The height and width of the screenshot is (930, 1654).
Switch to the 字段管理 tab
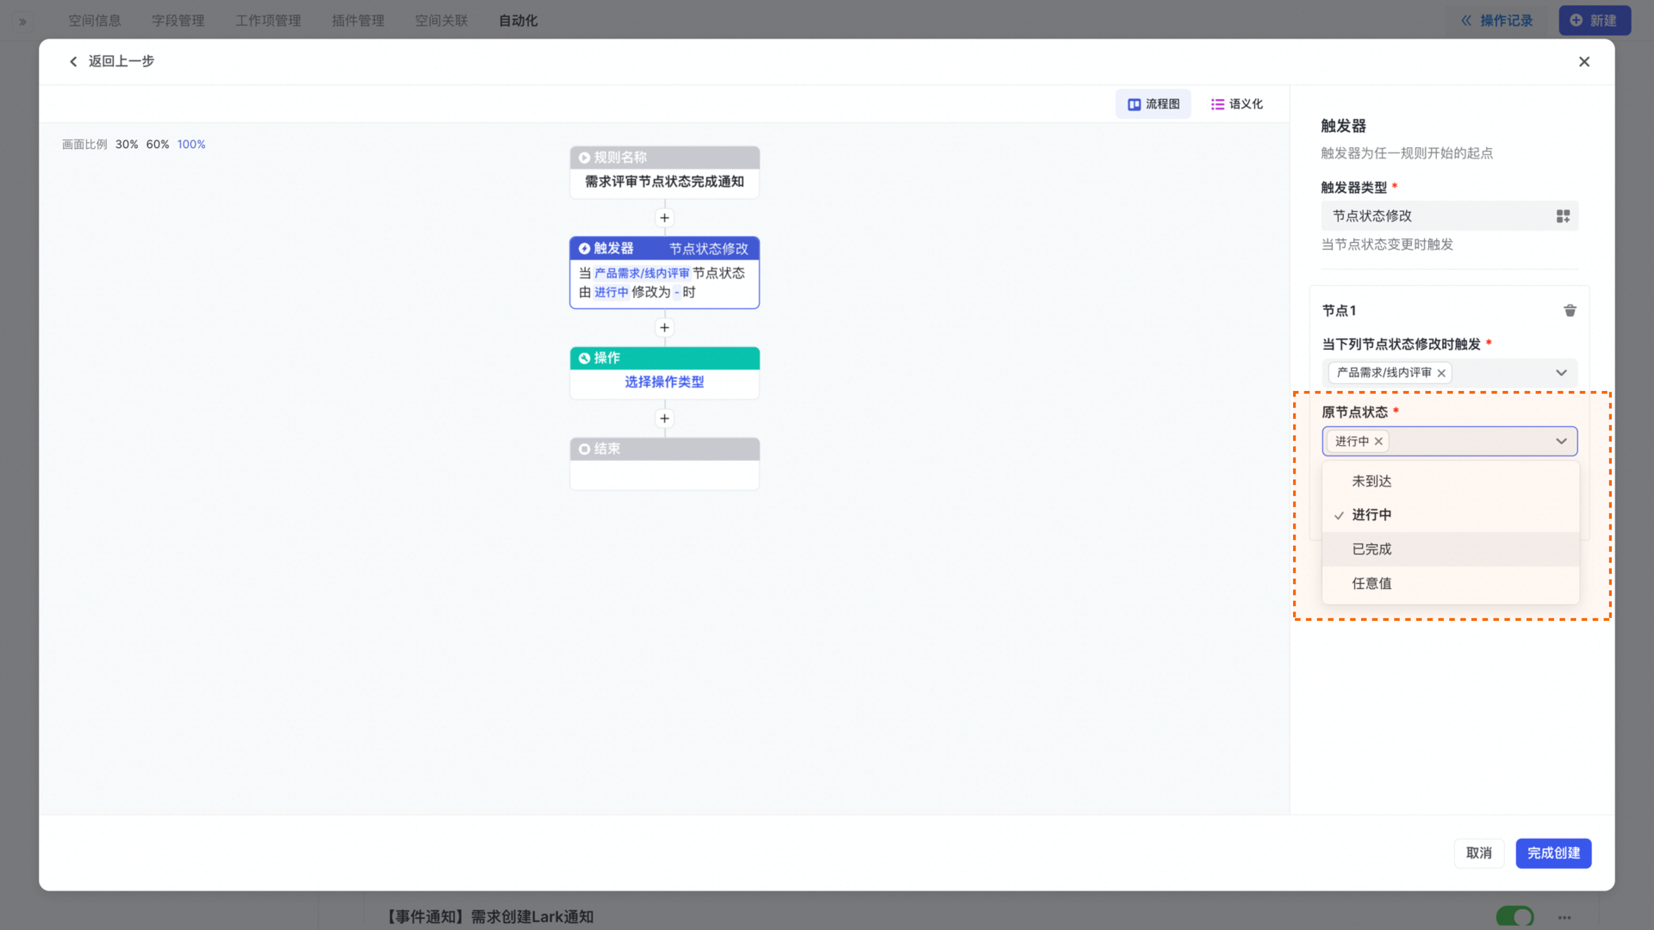[x=178, y=21]
